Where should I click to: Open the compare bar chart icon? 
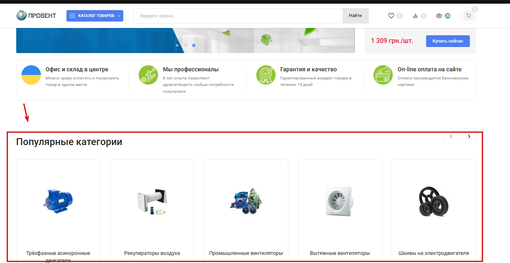[x=415, y=16]
